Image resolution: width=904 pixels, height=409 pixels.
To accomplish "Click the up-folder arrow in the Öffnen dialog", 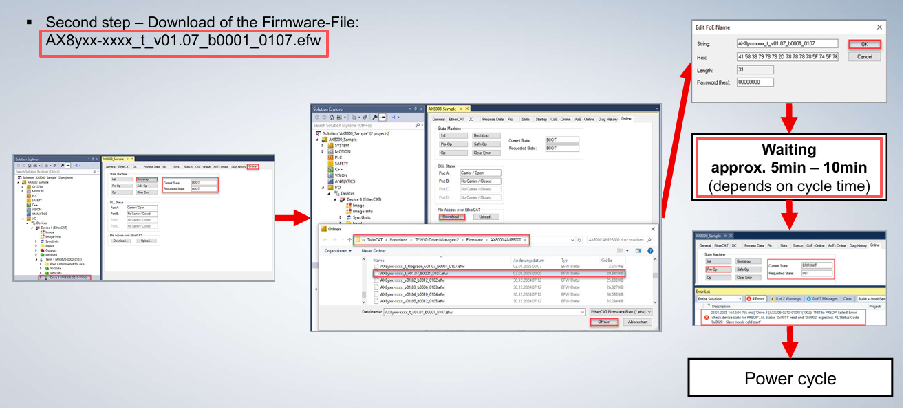I will click(x=348, y=239).
